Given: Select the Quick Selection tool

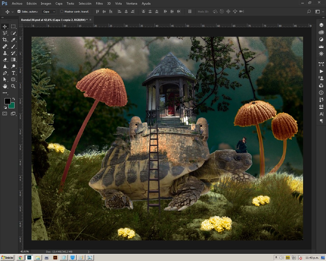Looking at the screenshot, I should tap(13, 33).
